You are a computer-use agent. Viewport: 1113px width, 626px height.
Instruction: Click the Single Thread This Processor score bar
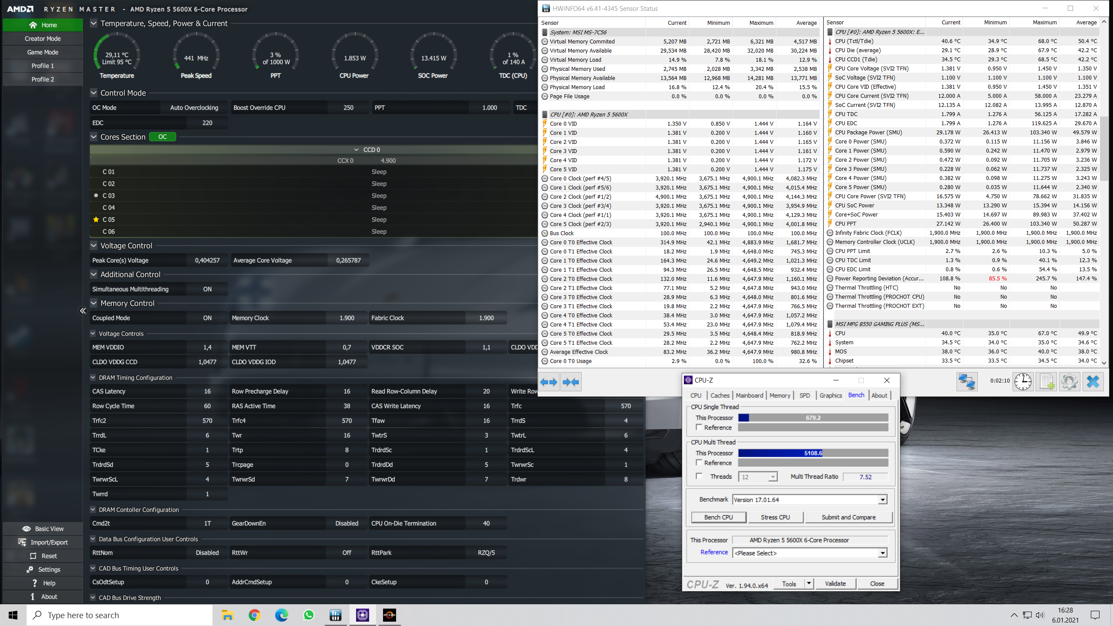point(813,418)
